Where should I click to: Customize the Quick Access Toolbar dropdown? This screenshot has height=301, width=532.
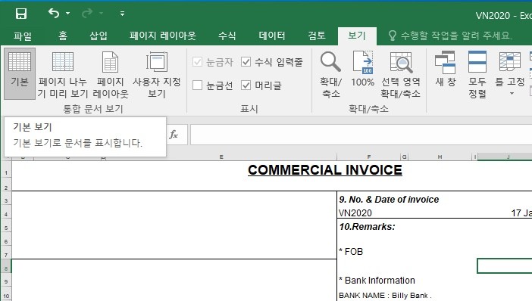(x=122, y=14)
